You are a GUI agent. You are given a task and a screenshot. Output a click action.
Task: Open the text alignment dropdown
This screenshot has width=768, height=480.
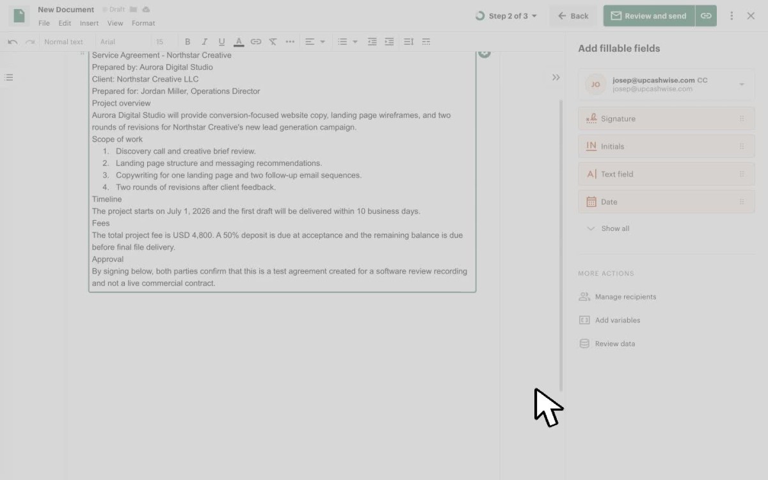tap(315, 42)
